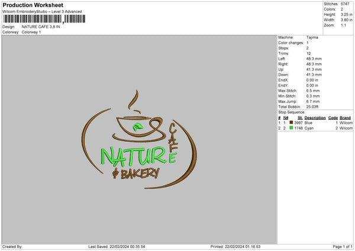This screenshot has height=251, width=355.
Task: Click the "Down:" extent label
Action: point(283,75)
